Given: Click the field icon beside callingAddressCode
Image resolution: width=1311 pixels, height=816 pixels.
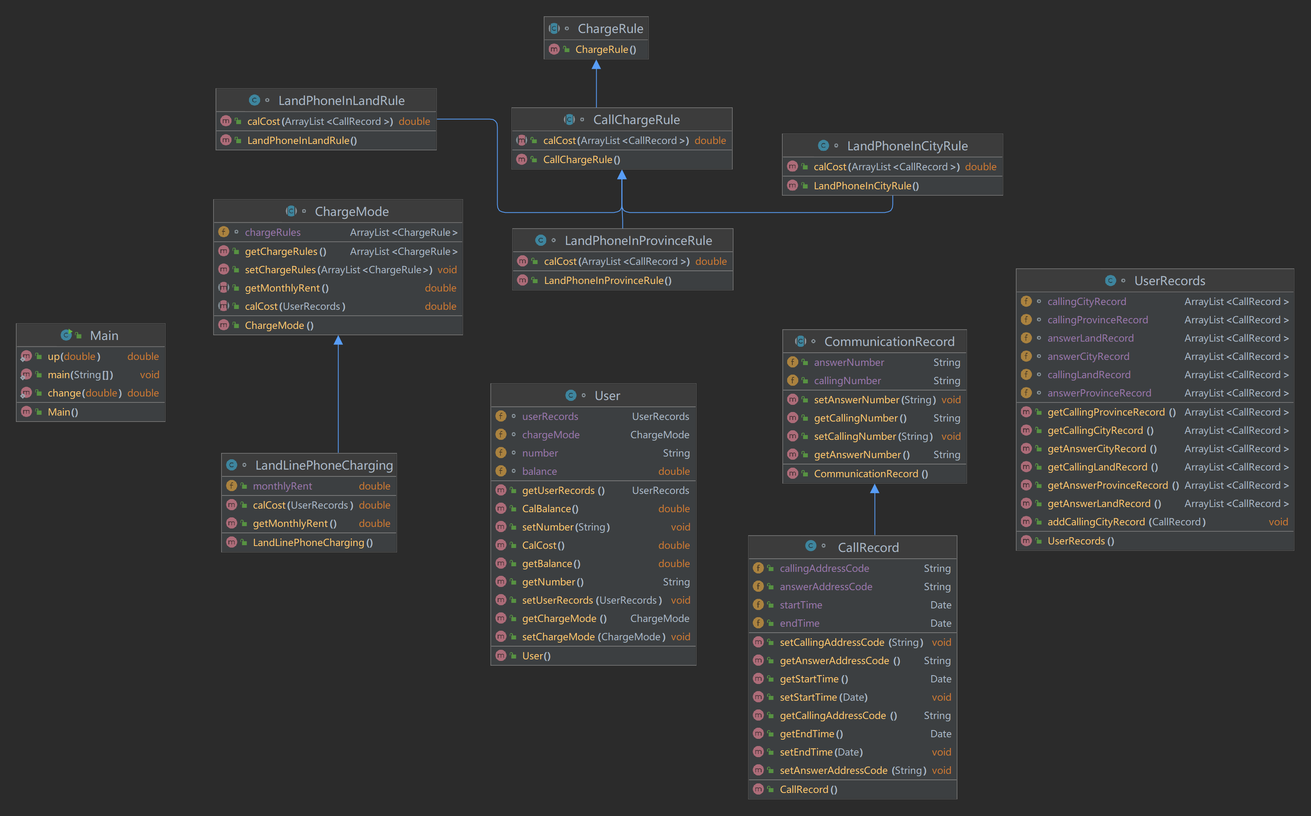Looking at the screenshot, I should [x=758, y=568].
